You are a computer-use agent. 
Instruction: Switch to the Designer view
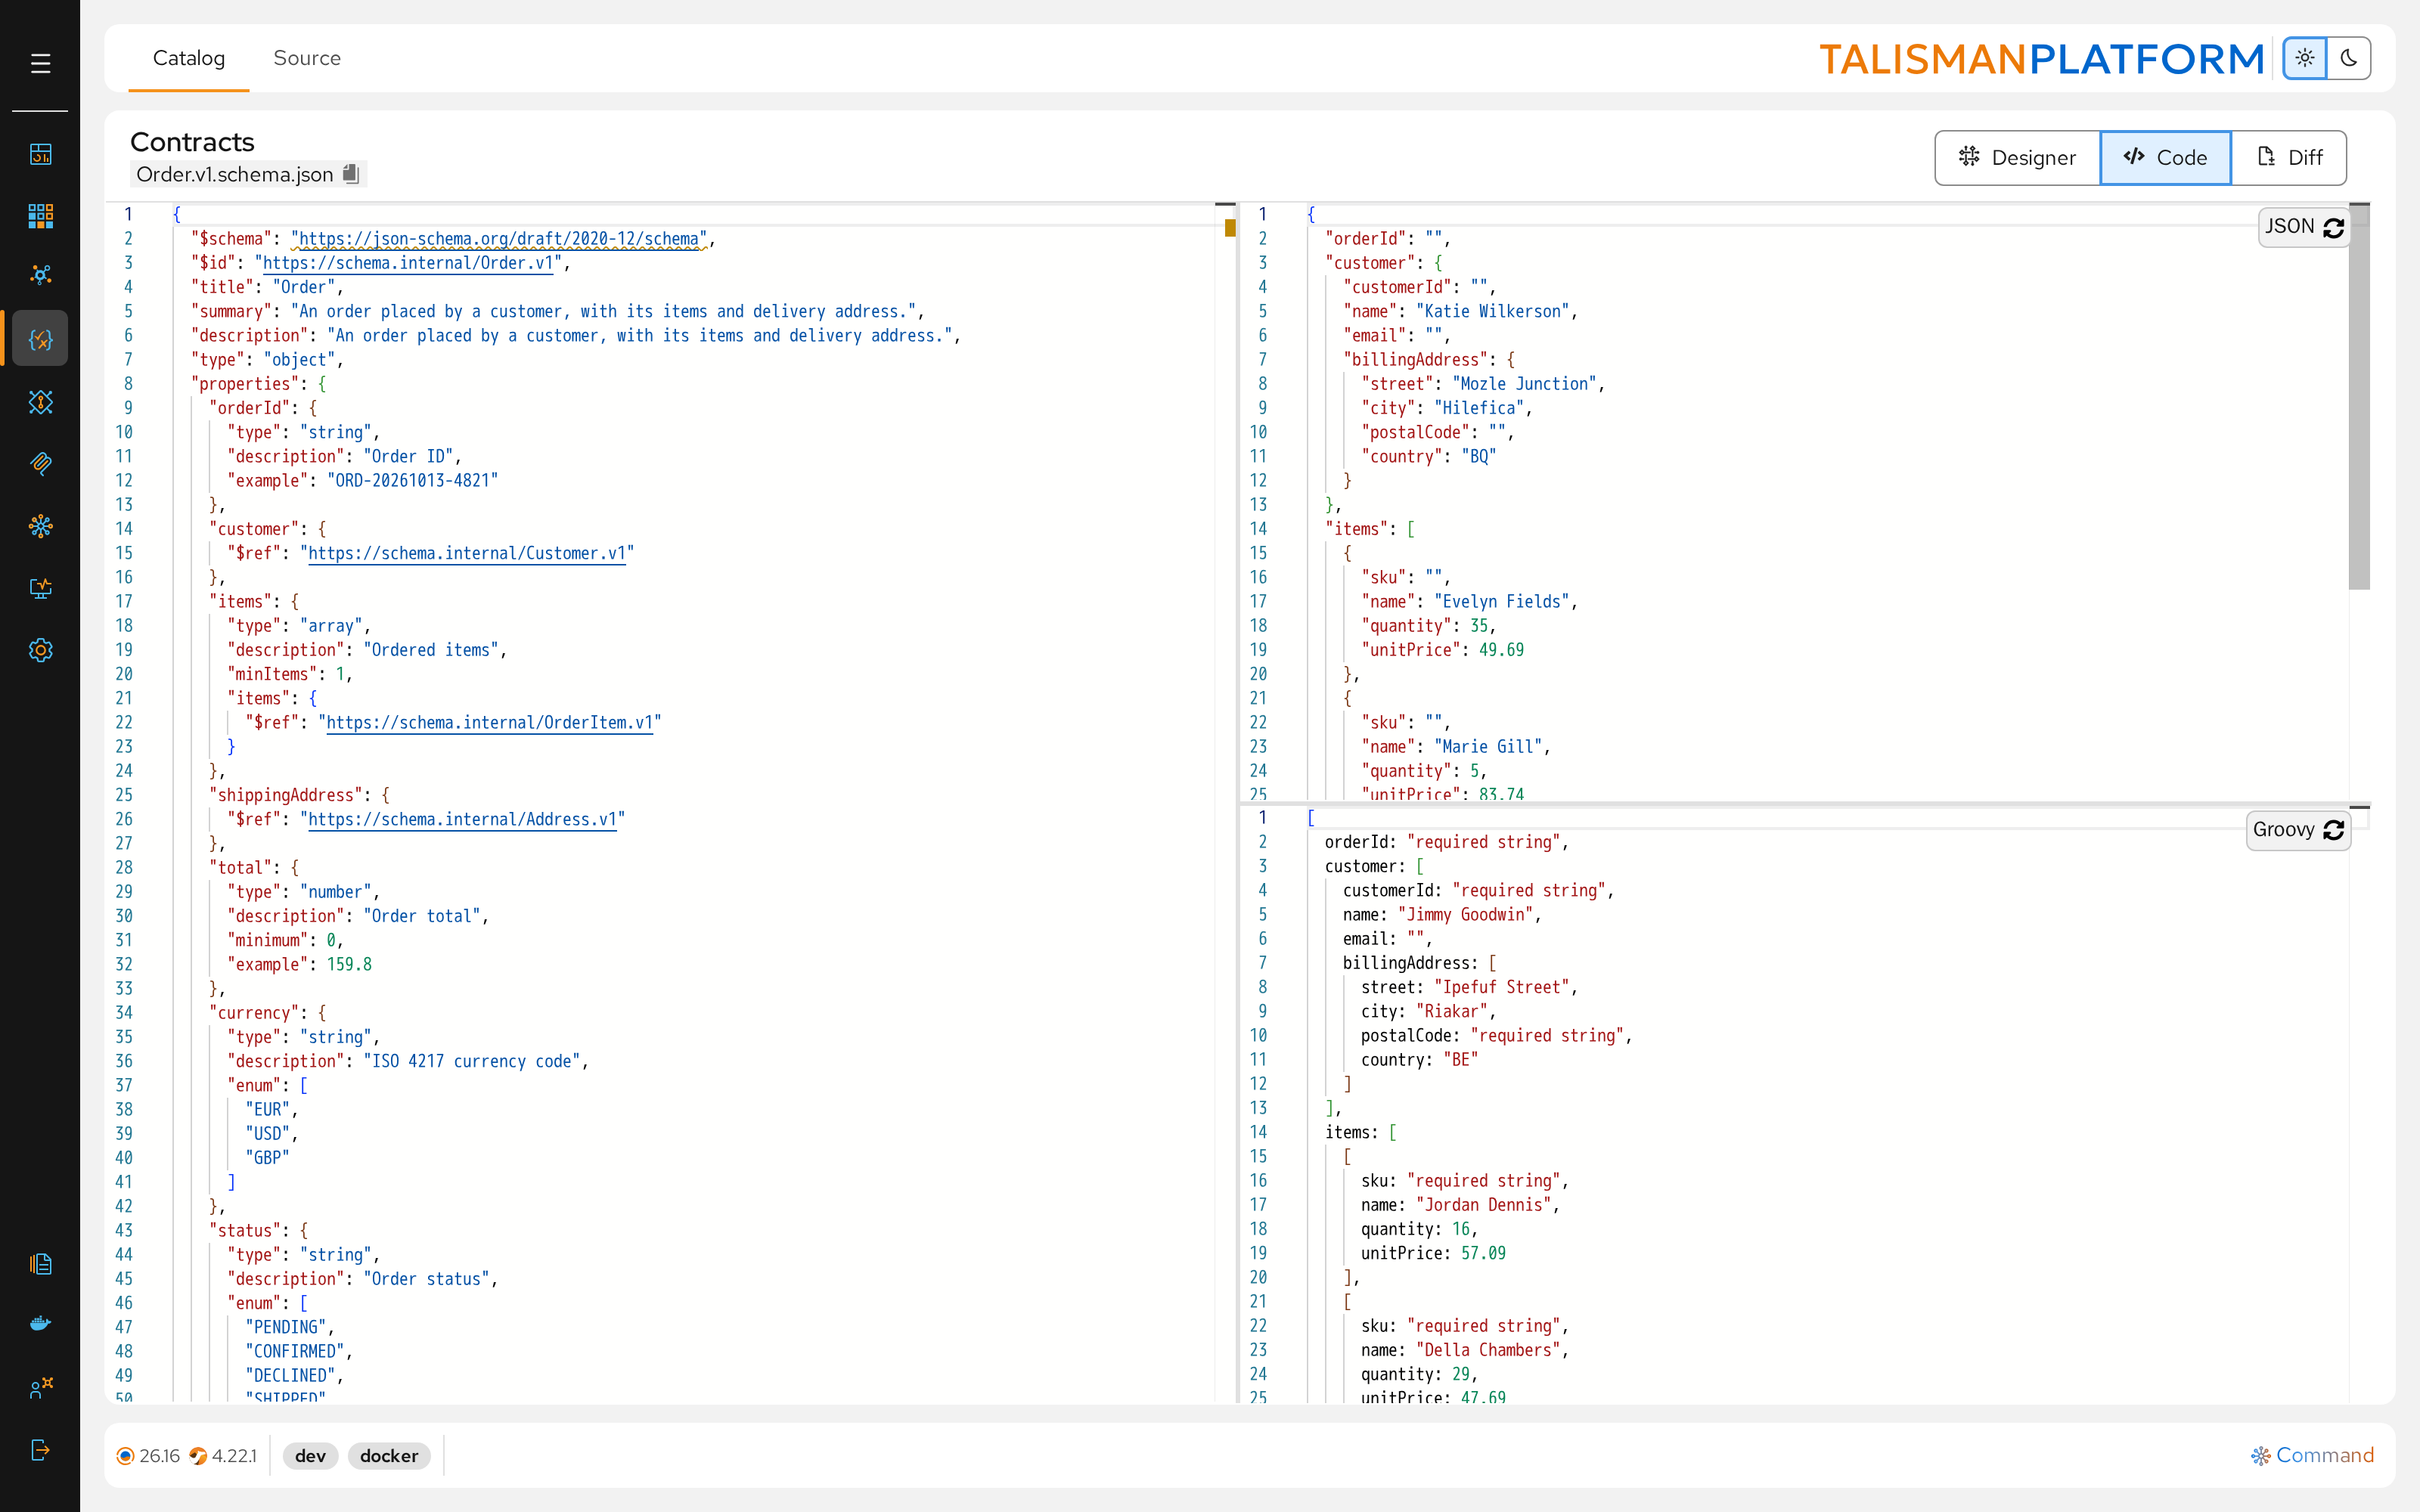tap(2017, 157)
